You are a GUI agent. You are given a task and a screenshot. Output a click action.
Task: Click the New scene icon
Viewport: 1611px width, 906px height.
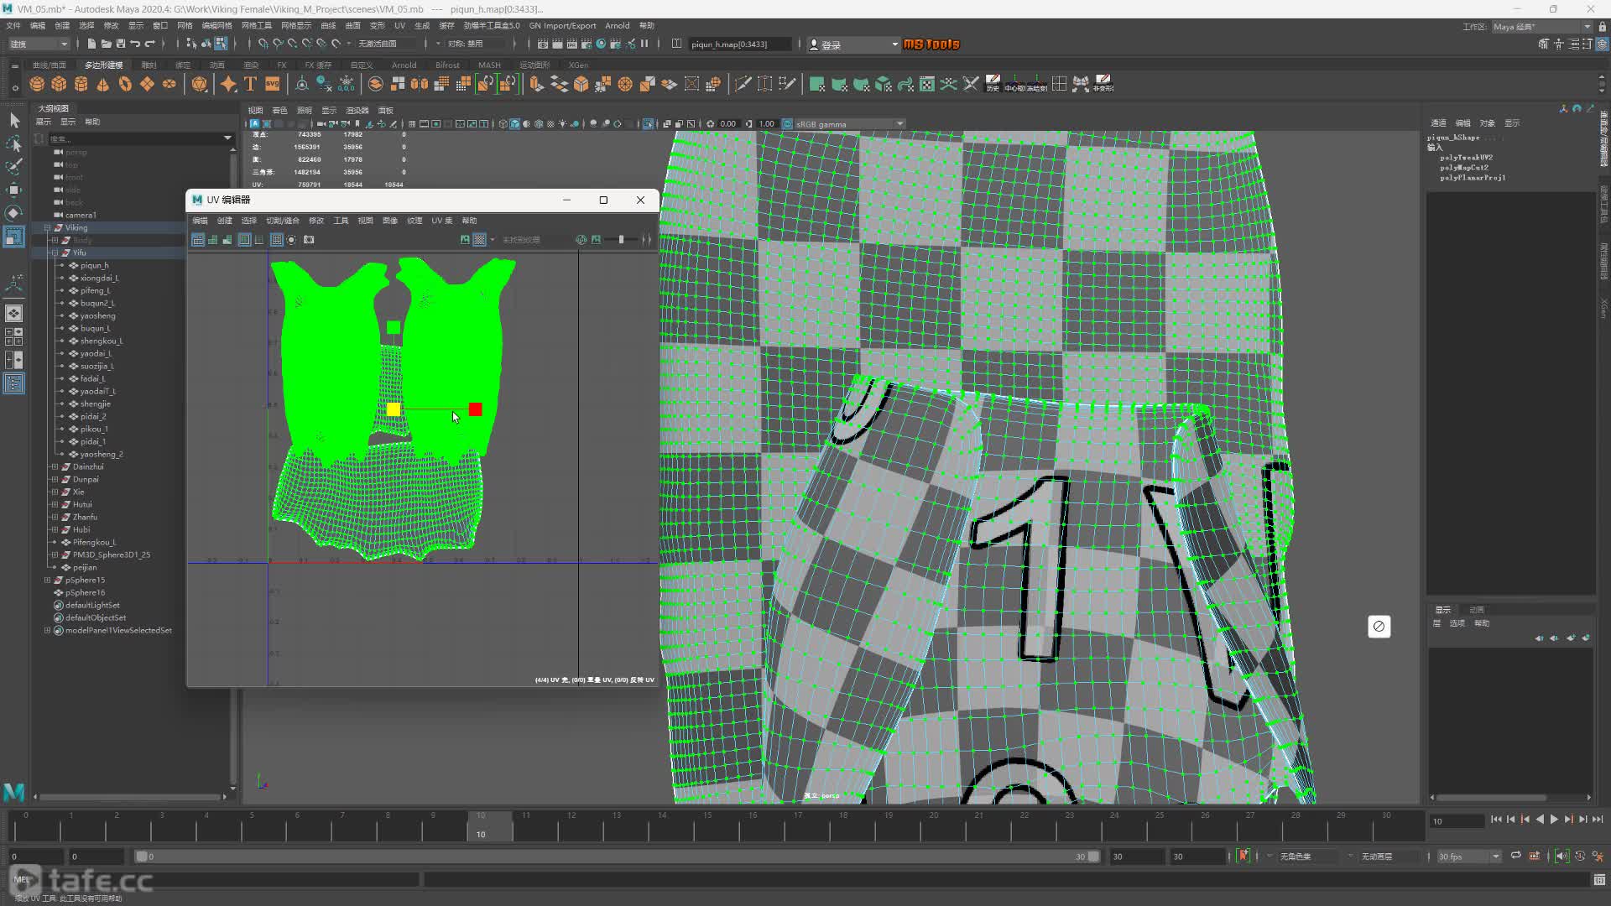pyautogui.click(x=91, y=44)
